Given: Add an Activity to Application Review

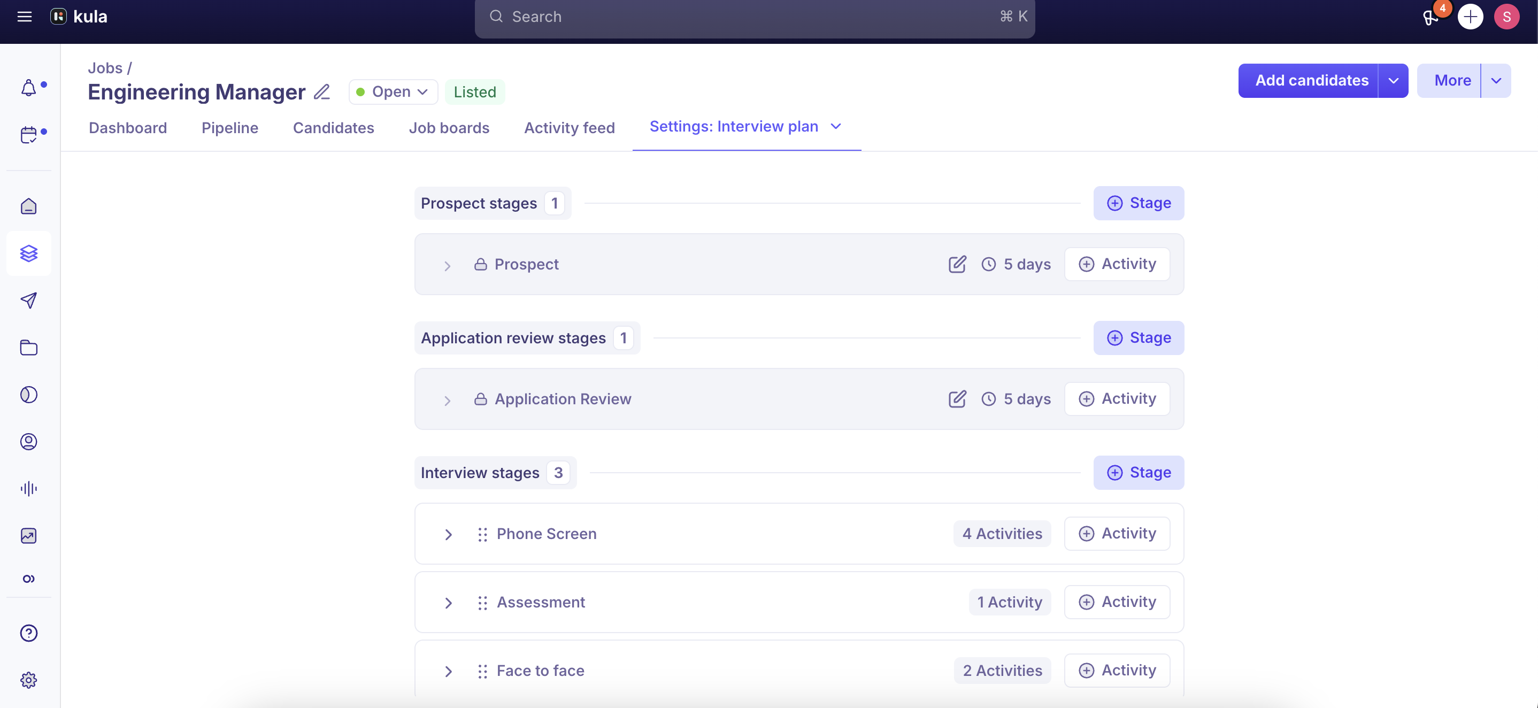Looking at the screenshot, I should click(x=1117, y=399).
